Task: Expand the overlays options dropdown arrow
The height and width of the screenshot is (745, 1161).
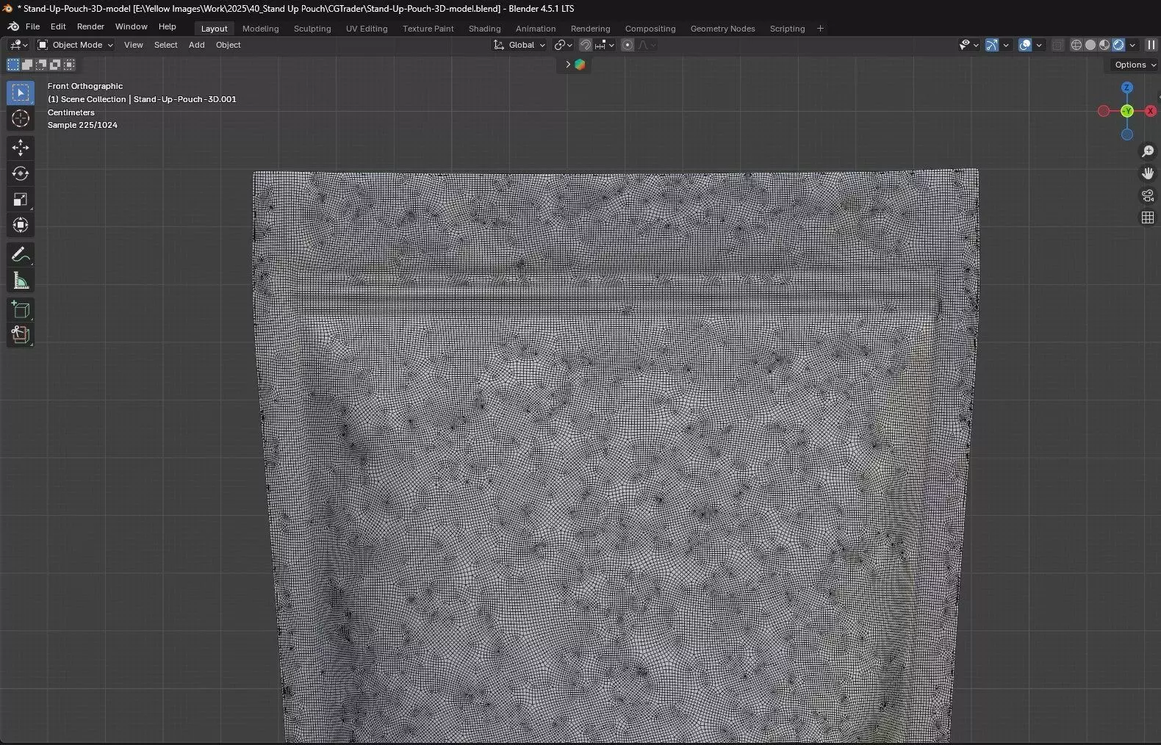Action: (1039, 45)
